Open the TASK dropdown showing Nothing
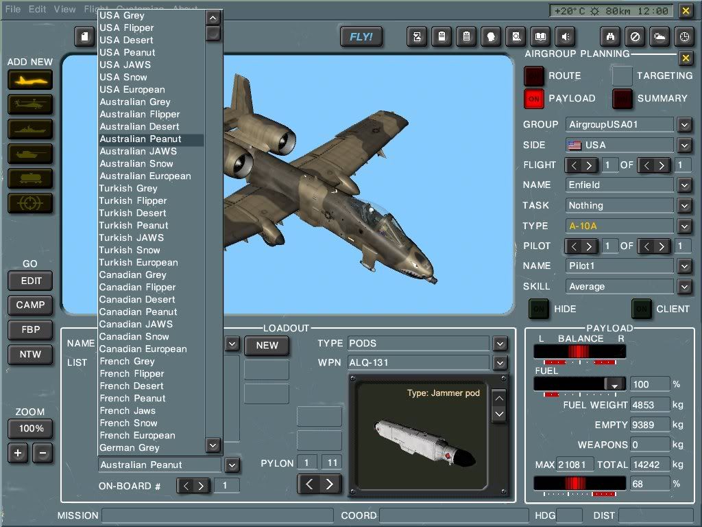This screenshot has width=702, height=527. click(684, 205)
